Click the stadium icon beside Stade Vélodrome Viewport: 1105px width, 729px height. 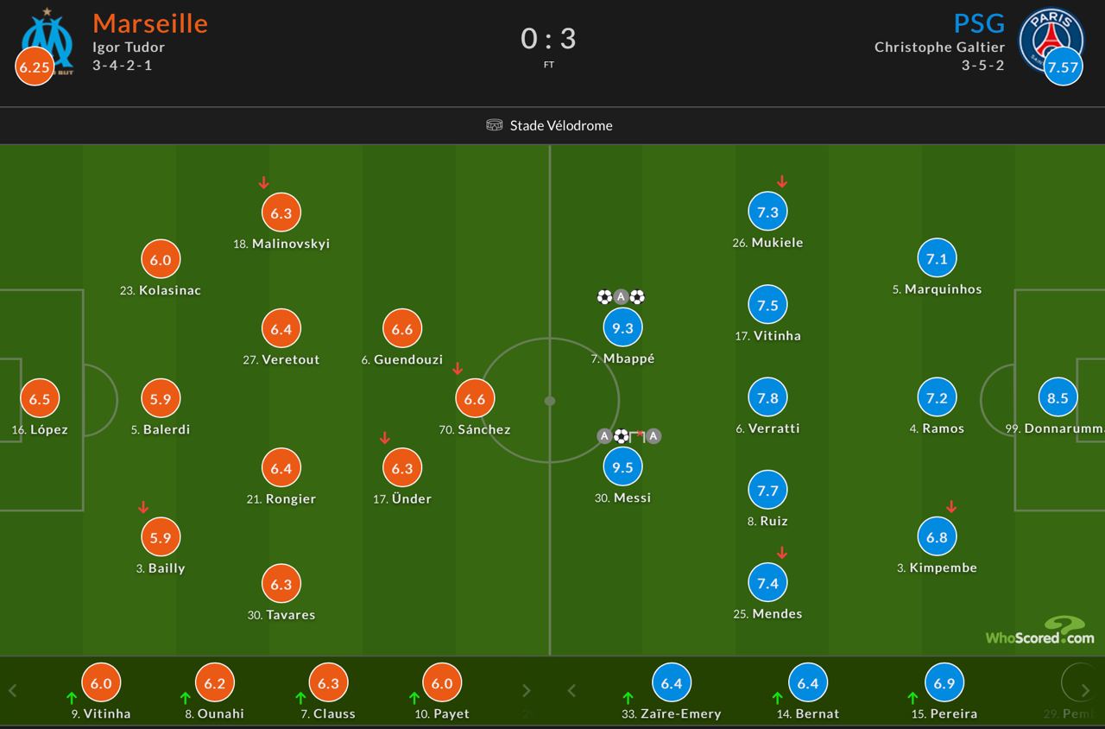click(494, 125)
